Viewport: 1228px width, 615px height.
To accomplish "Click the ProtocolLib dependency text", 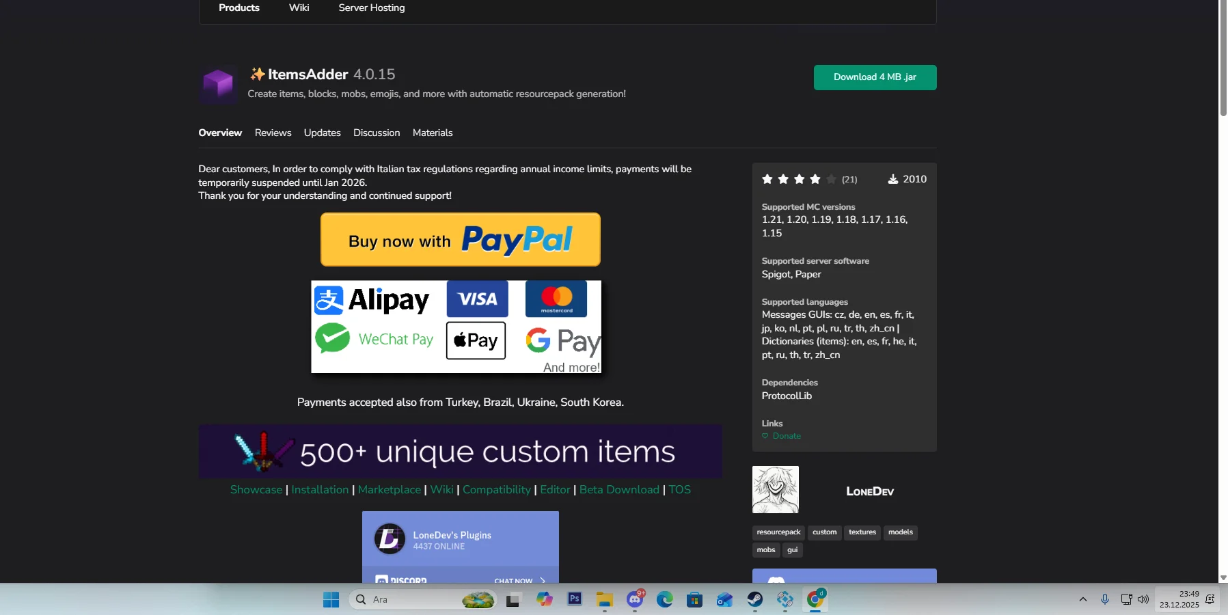I will (x=787, y=396).
